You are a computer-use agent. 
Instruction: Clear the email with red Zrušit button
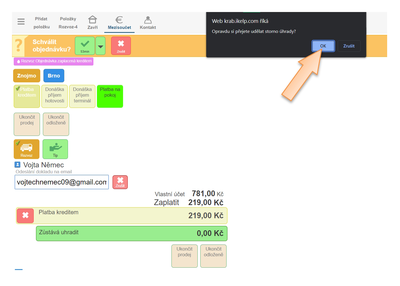tap(120, 182)
